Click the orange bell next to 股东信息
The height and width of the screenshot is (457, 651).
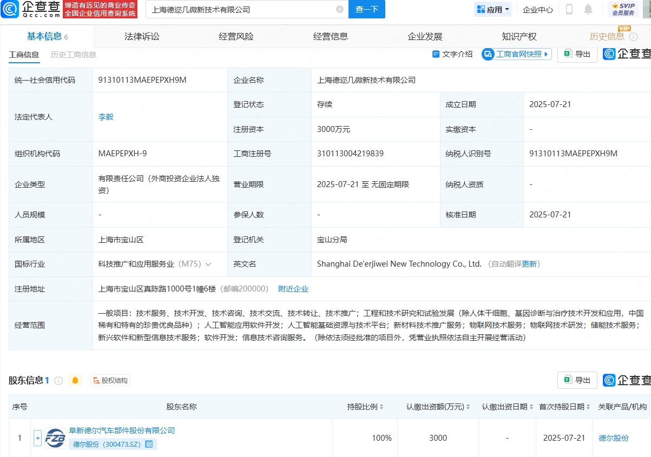click(75, 381)
